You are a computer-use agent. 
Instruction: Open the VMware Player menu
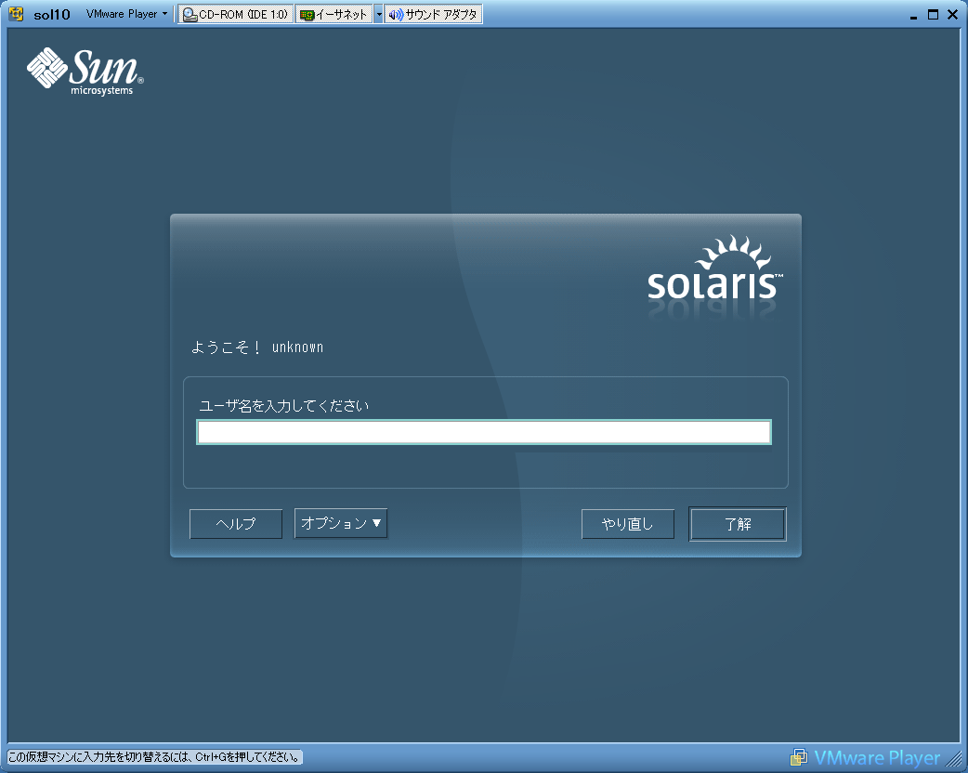click(126, 14)
